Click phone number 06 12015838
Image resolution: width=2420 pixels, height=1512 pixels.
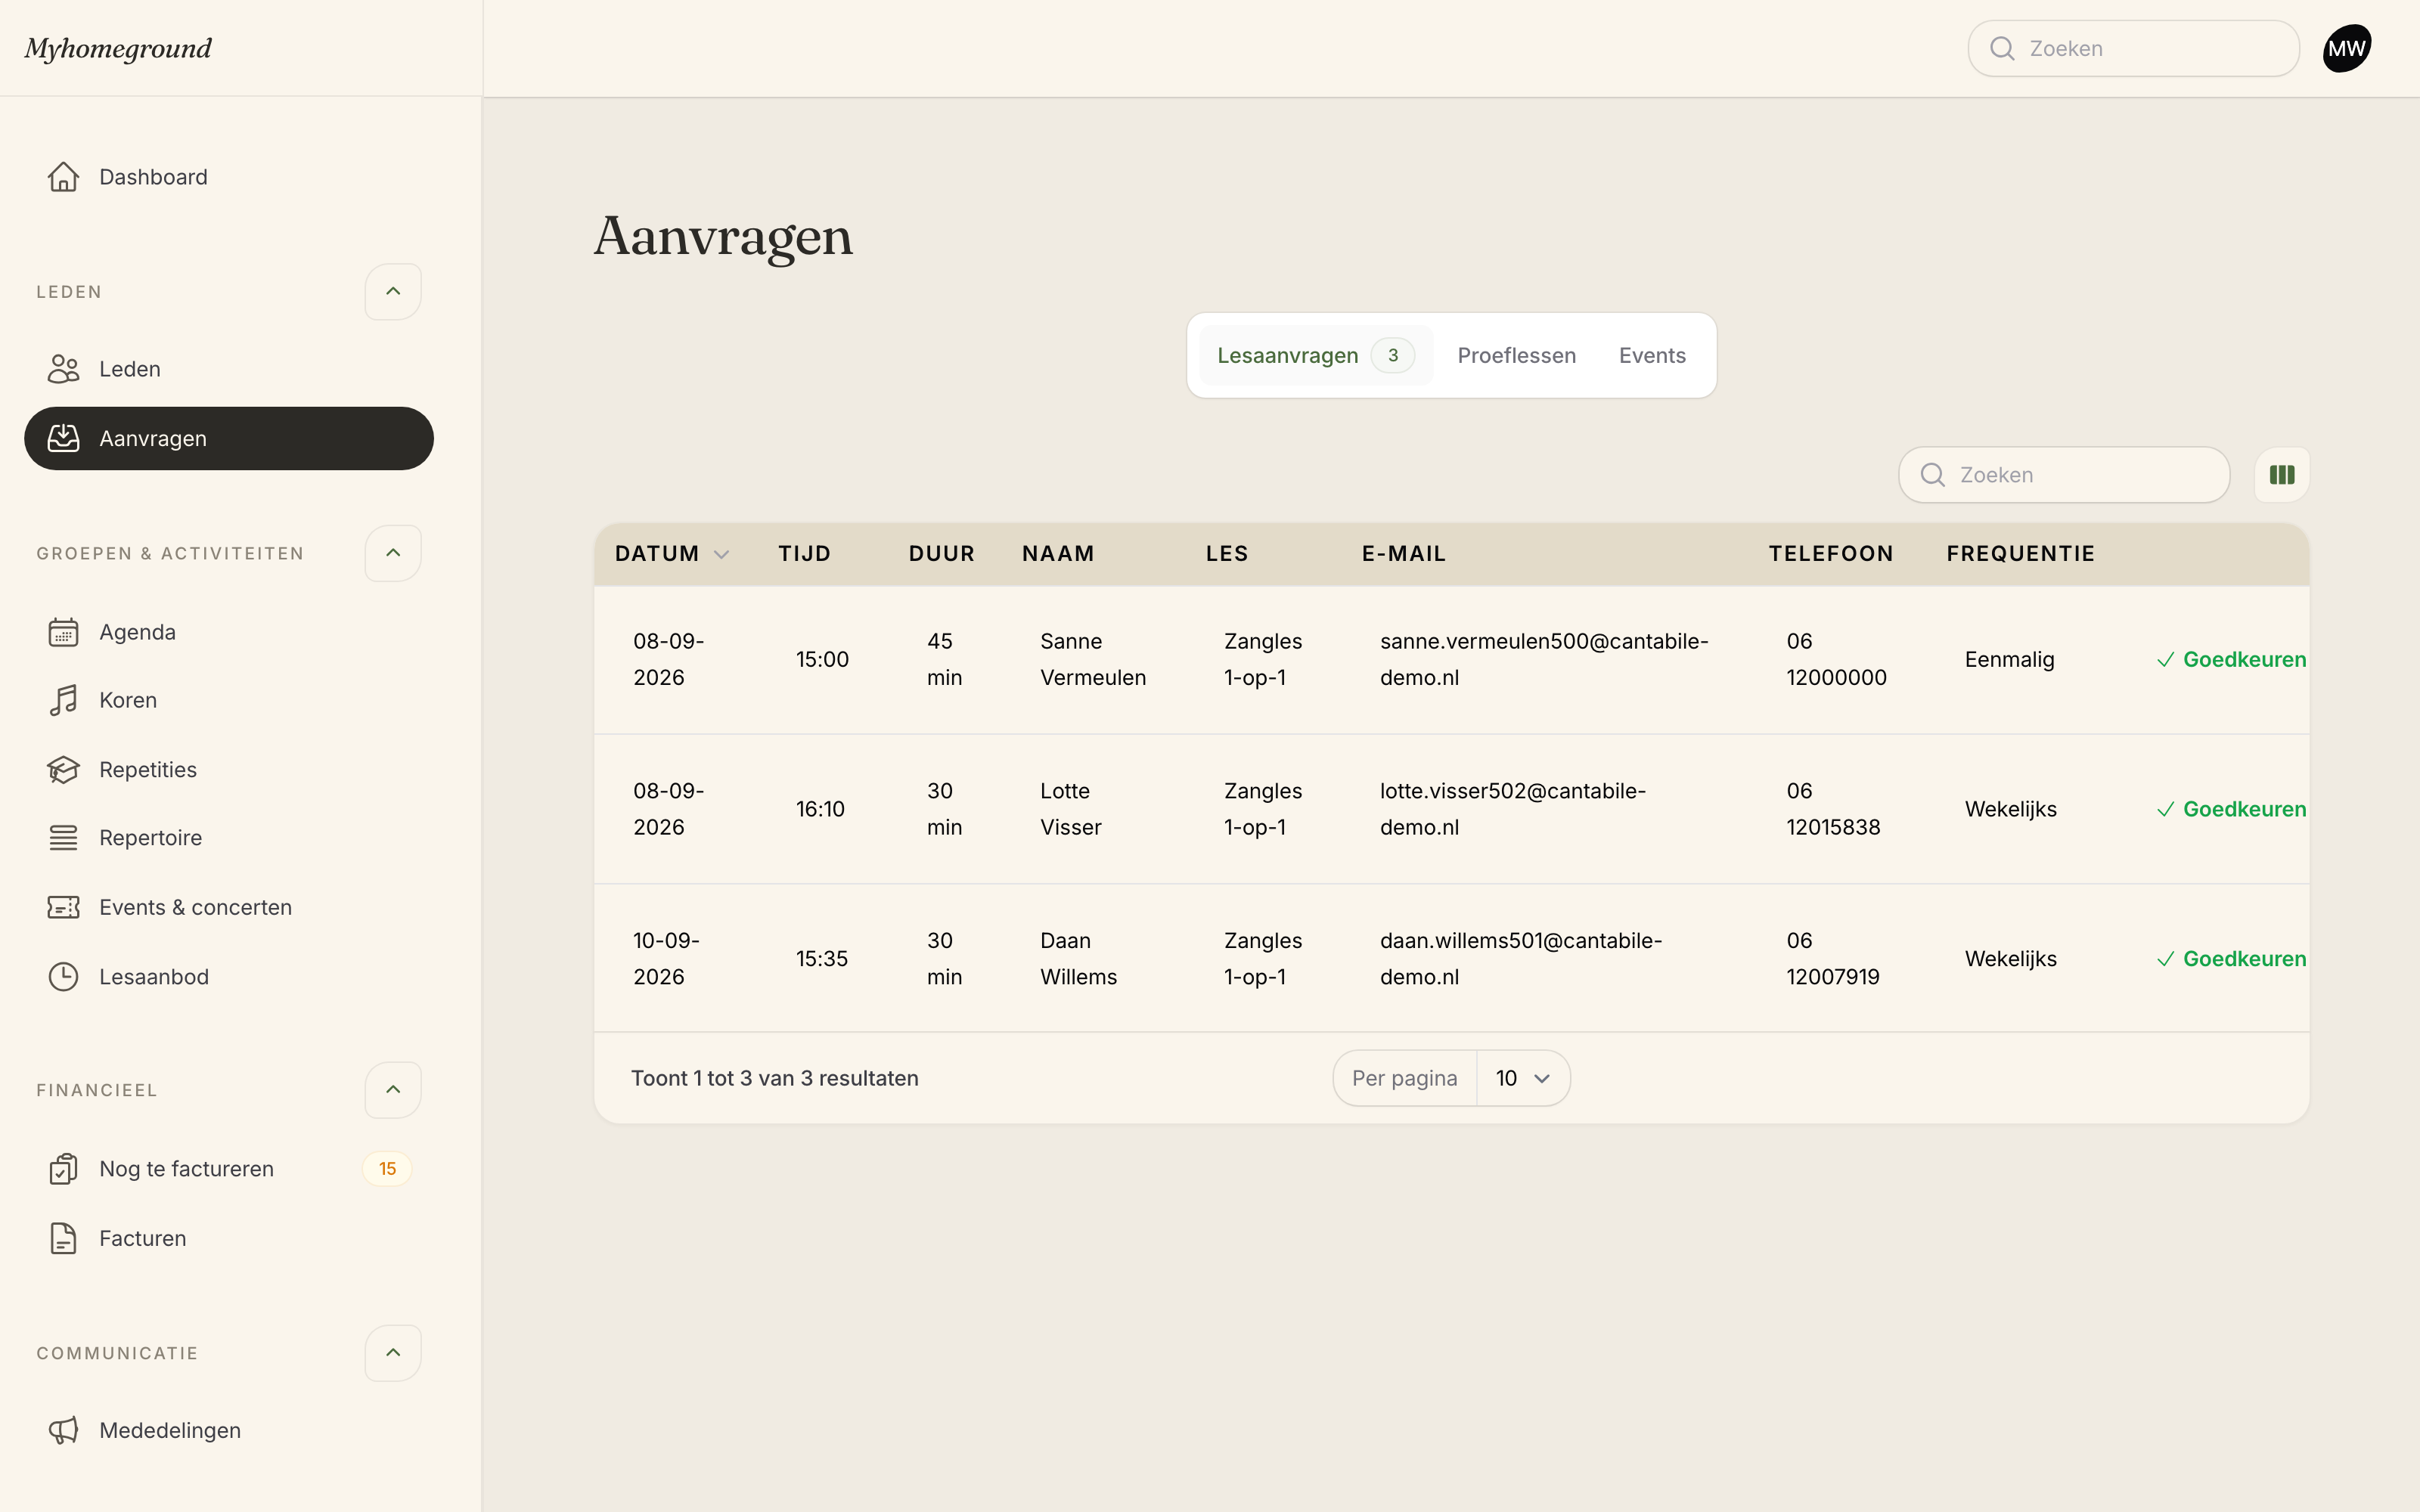[x=1833, y=810]
